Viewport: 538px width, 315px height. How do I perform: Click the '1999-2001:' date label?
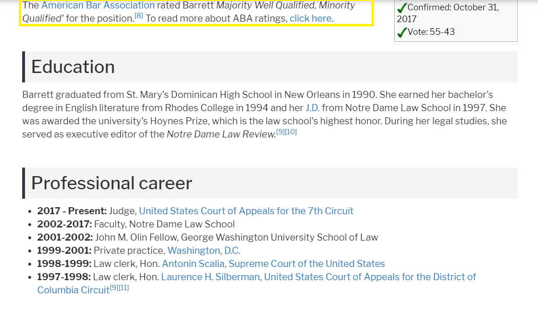click(x=64, y=250)
